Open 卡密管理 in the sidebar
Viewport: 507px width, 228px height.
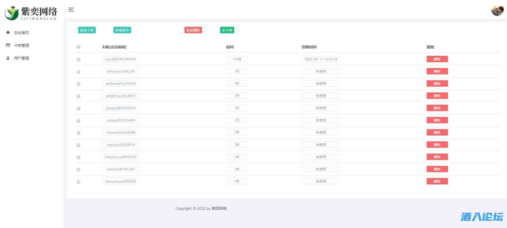point(21,45)
